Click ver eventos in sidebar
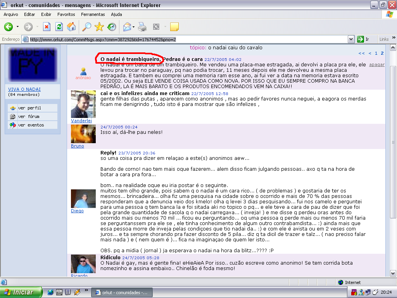 click(33, 125)
